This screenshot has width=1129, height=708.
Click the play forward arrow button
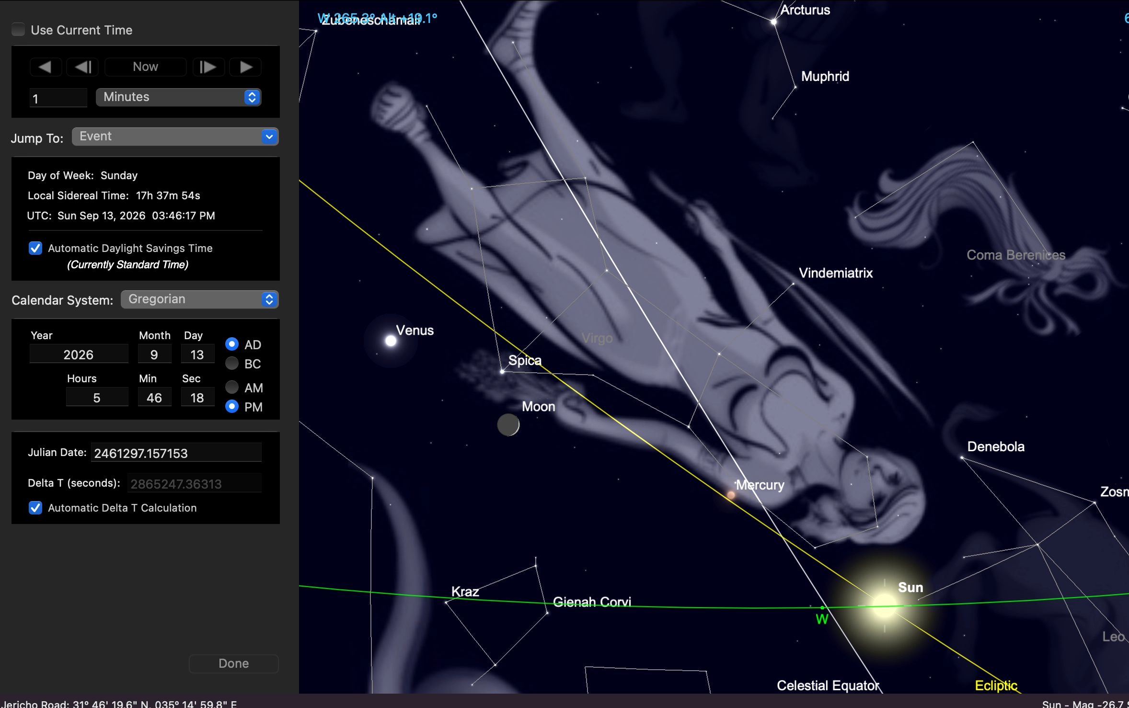(x=245, y=67)
